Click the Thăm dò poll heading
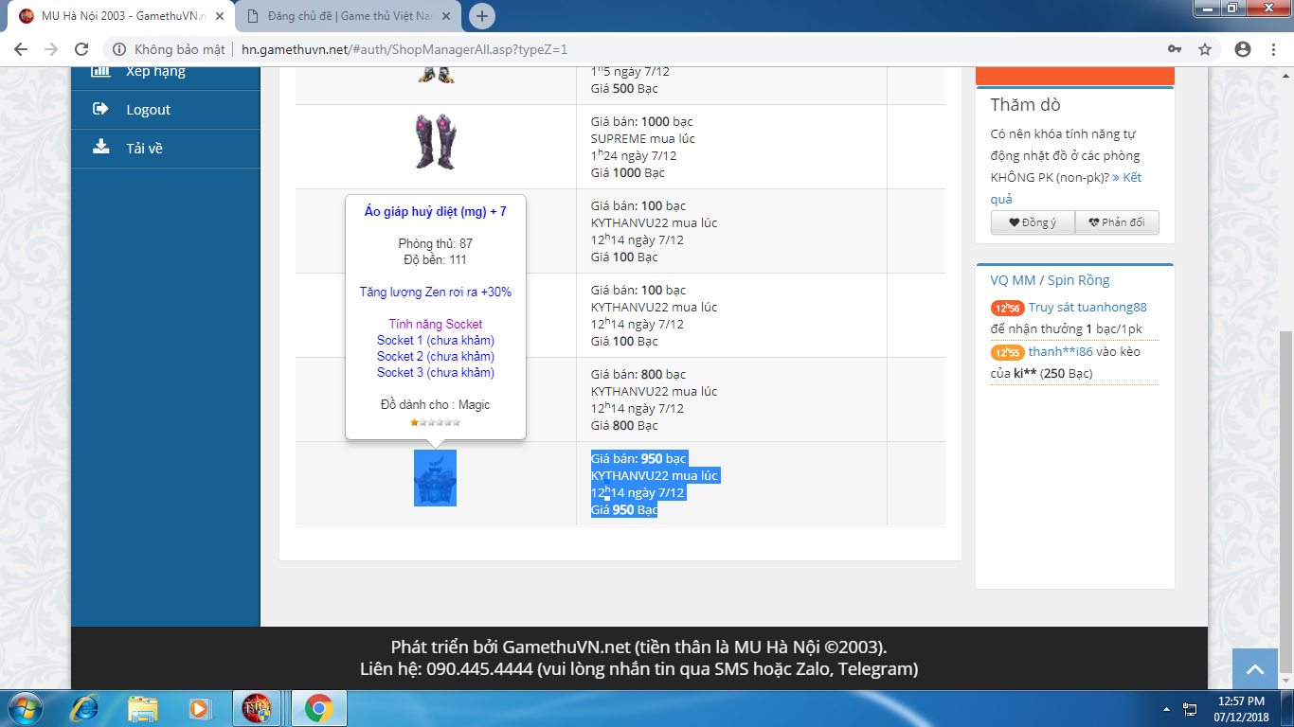This screenshot has width=1294, height=727. (1026, 105)
